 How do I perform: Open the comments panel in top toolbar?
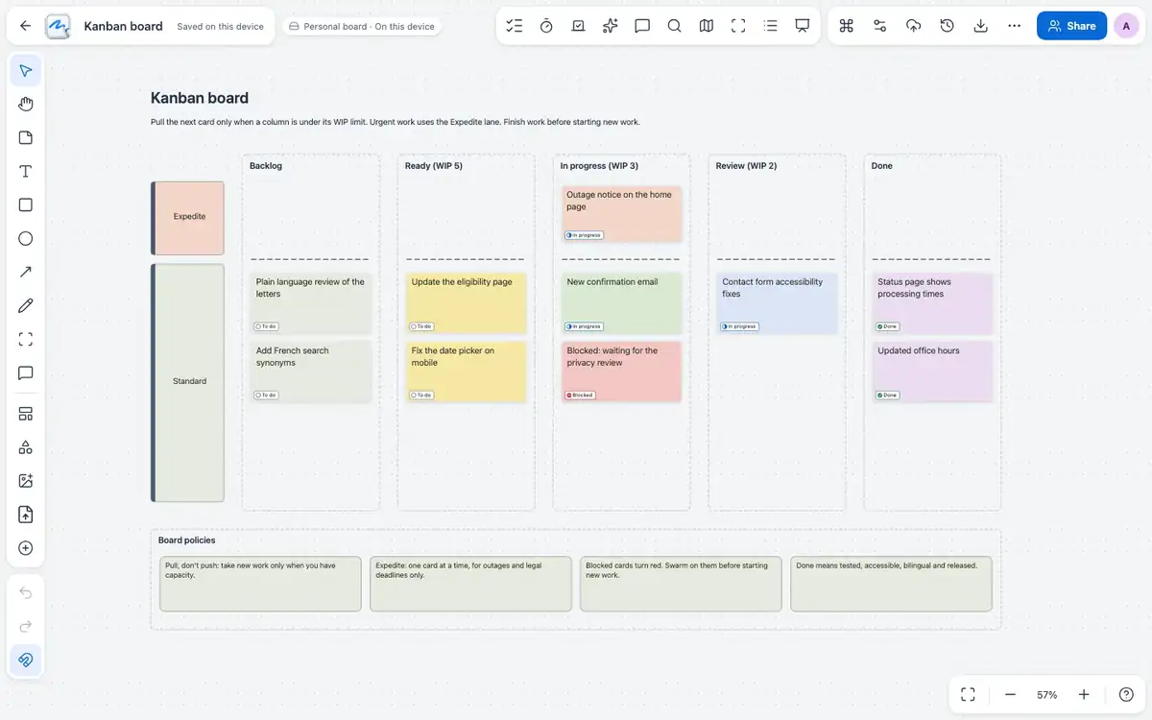pos(642,26)
